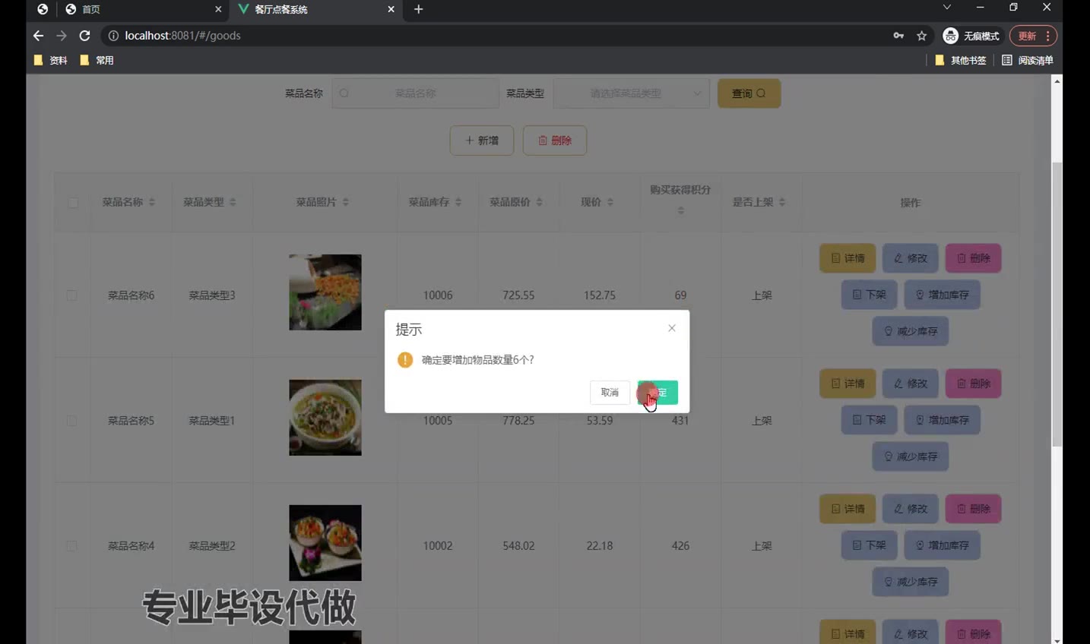The image size is (1090, 644).
Task: Open the tab search chevron in title bar
Action: (x=946, y=7)
